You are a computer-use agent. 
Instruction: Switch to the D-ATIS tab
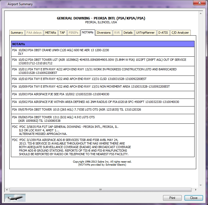point(163,33)
